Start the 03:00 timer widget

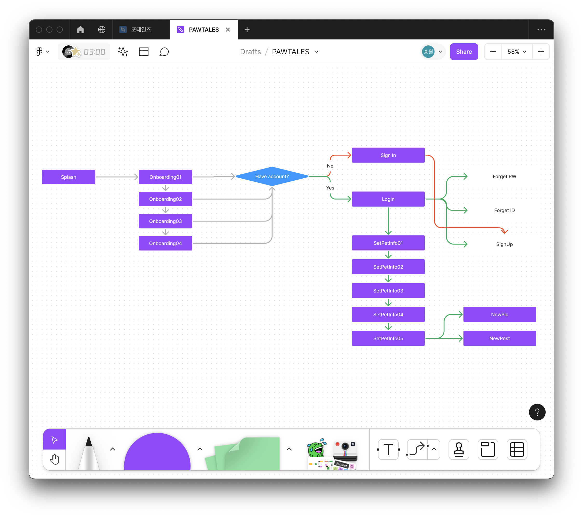pos(84,52)
